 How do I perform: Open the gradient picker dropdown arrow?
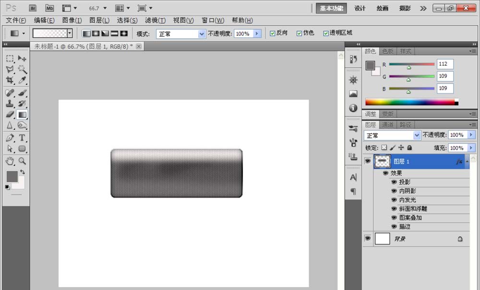[70, 33]
